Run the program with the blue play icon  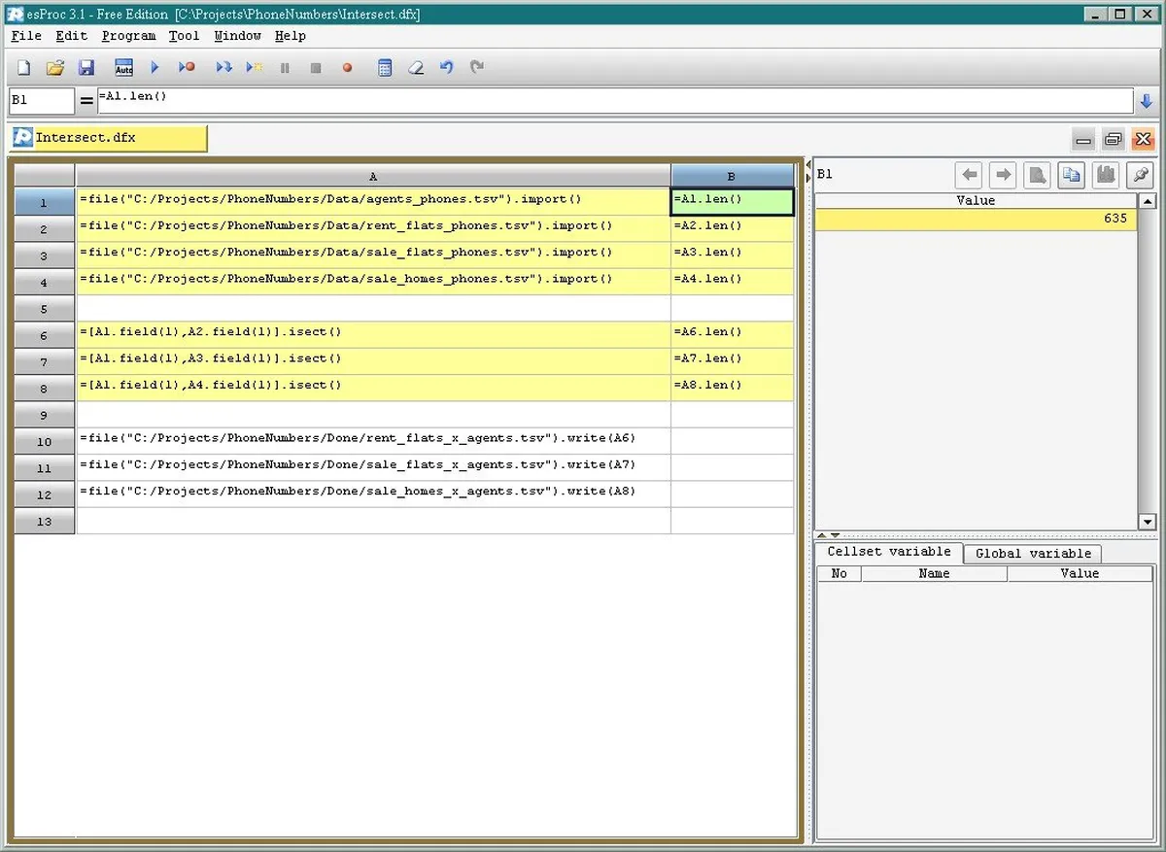pyautogui.click(x=154, y=68)
